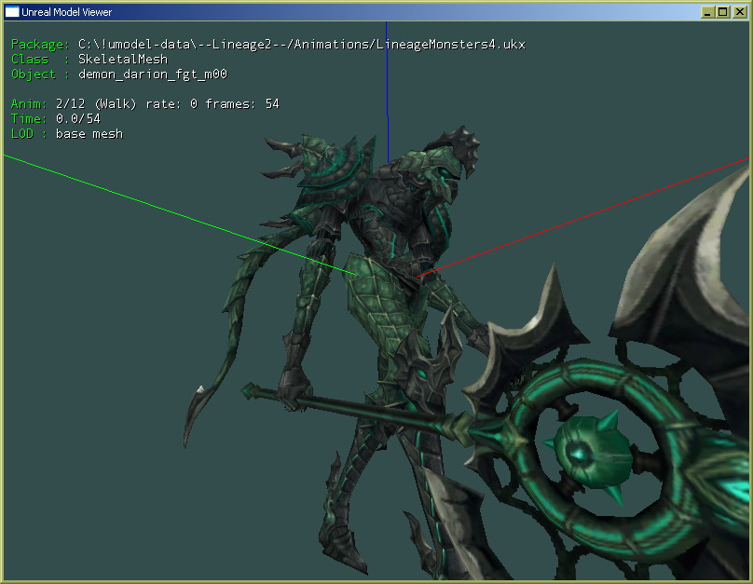Click the 'Package:' label
The height and width of the screenshot is (584, 753).
(x=40, y=45)
